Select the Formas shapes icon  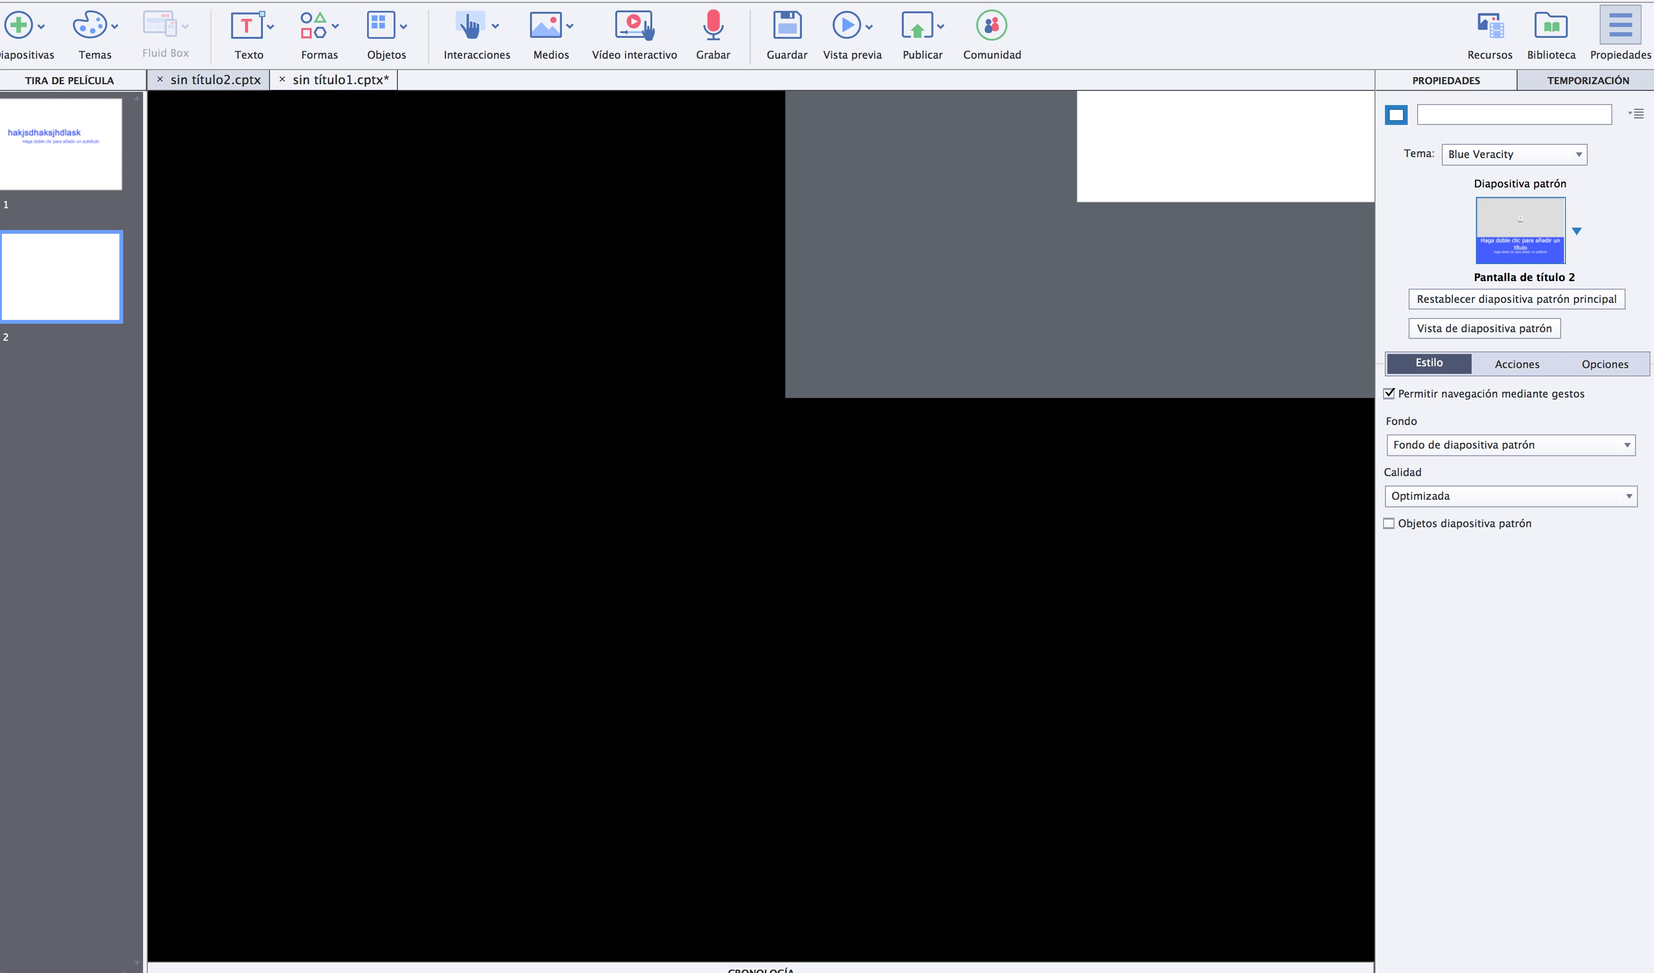313,26
